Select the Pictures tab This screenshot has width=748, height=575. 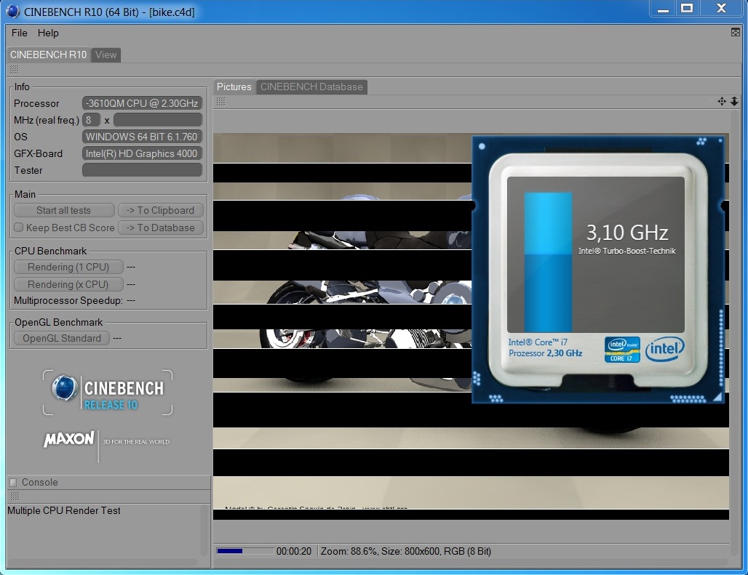(234, 87)
